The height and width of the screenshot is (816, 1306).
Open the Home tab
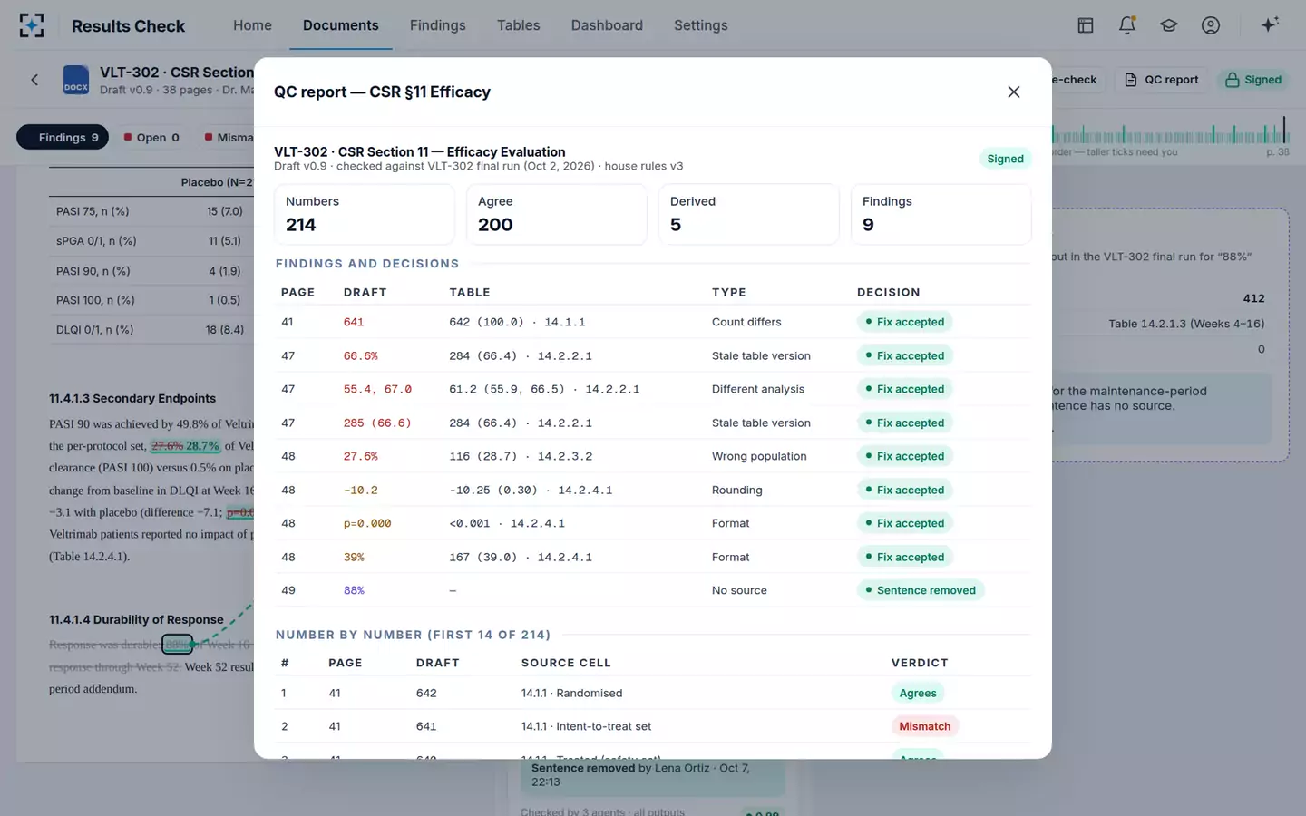pyautogui.click(x=252, y=25)
